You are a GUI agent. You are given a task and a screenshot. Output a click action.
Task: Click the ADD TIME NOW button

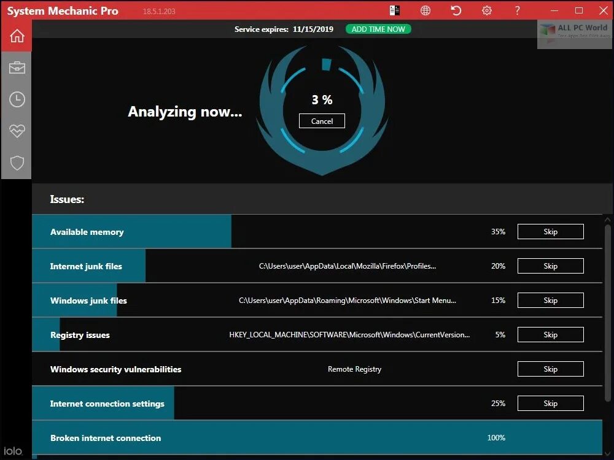[x=378, y=29]
